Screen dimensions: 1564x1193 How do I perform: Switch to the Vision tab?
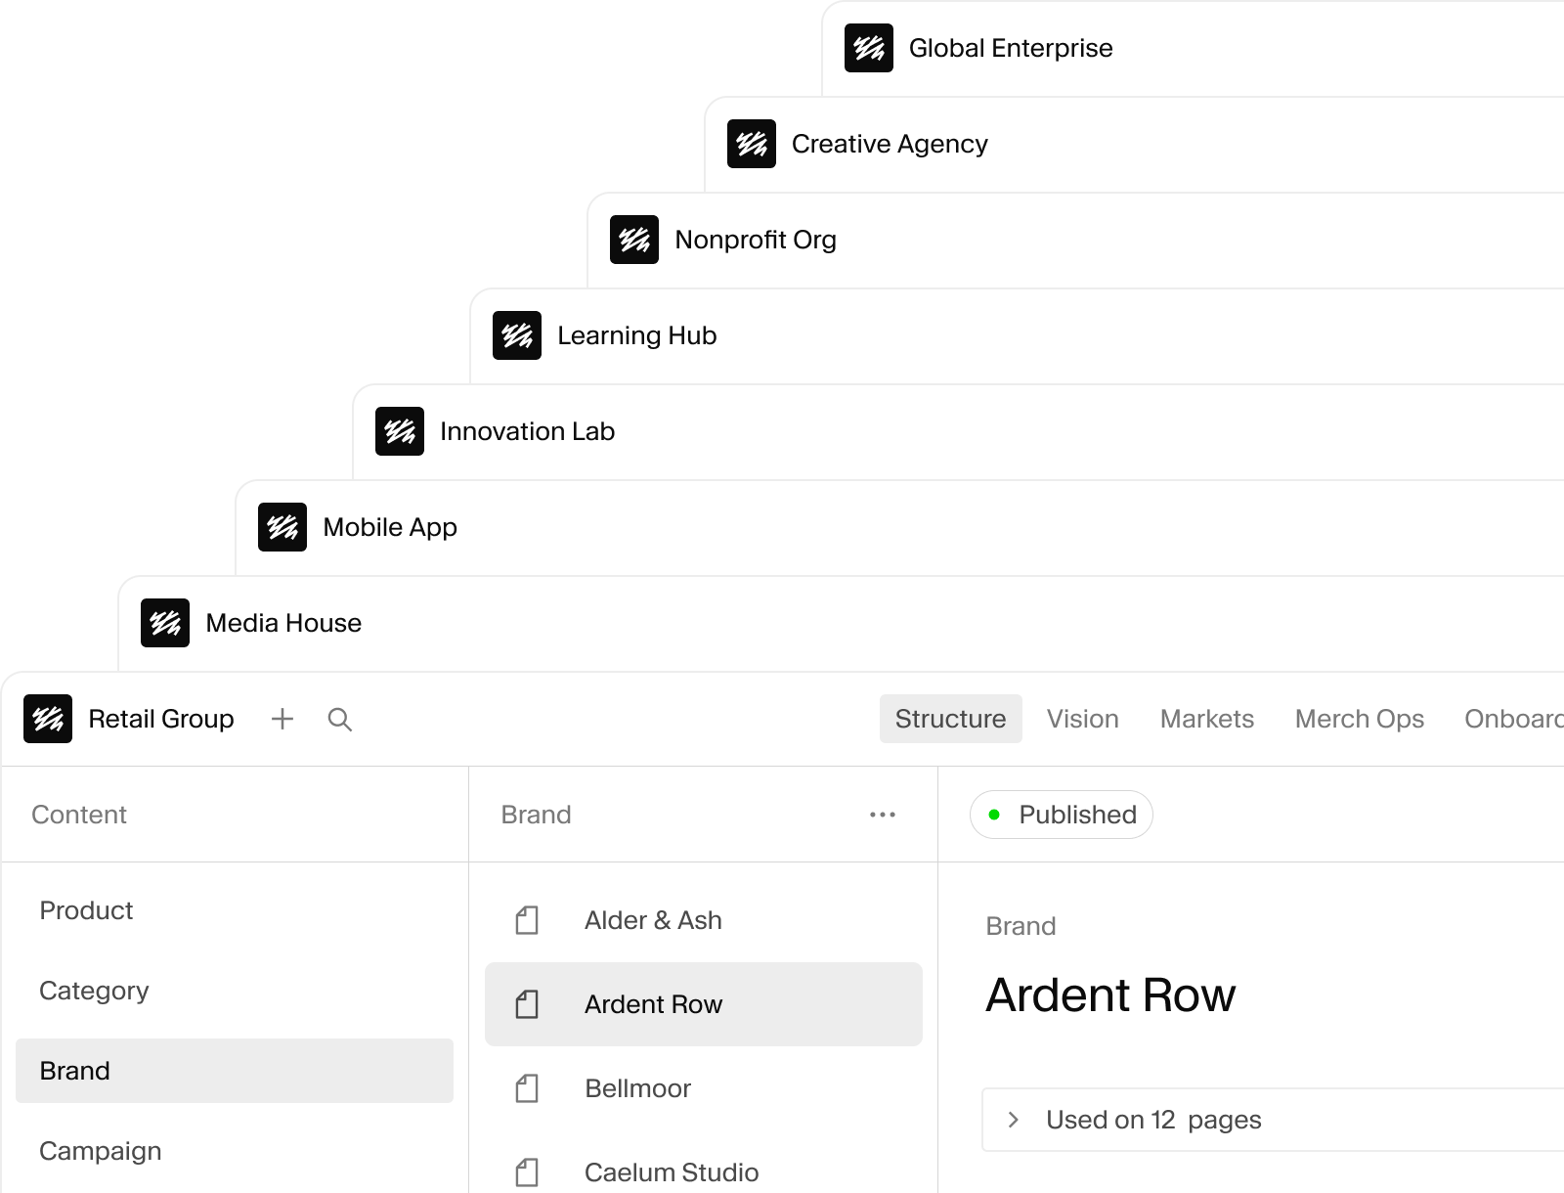(1083, 719)
